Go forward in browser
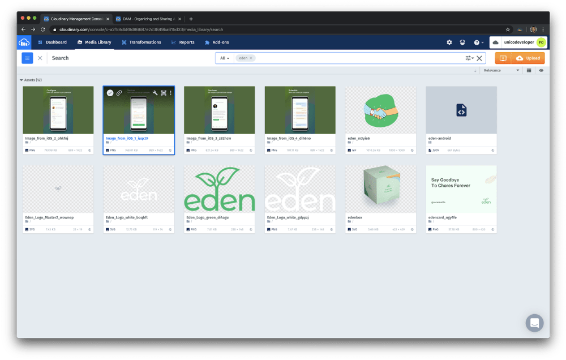This screenshot has height=360, width=566. tap(33, 29)
